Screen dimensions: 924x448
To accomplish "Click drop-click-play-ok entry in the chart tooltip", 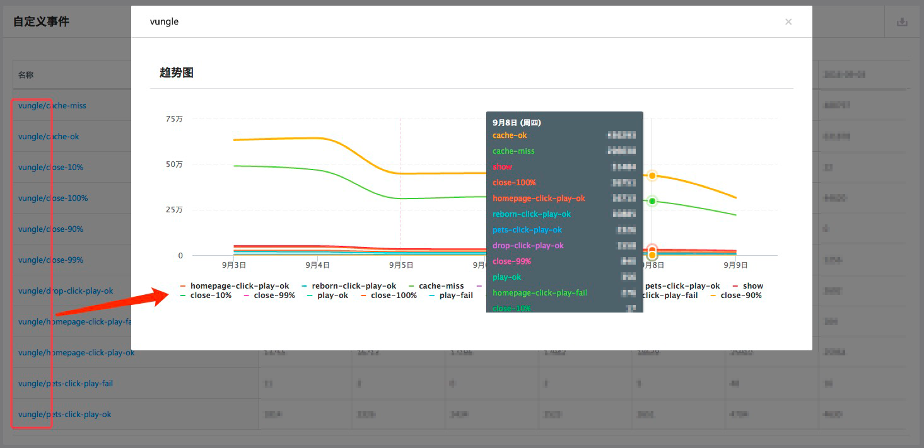I will point(528,246).
